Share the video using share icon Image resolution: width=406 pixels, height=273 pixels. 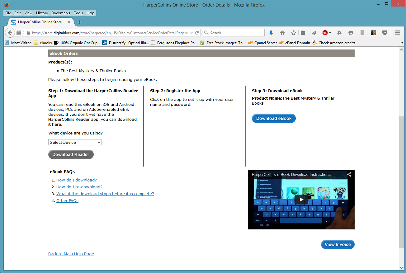point(349,174)
